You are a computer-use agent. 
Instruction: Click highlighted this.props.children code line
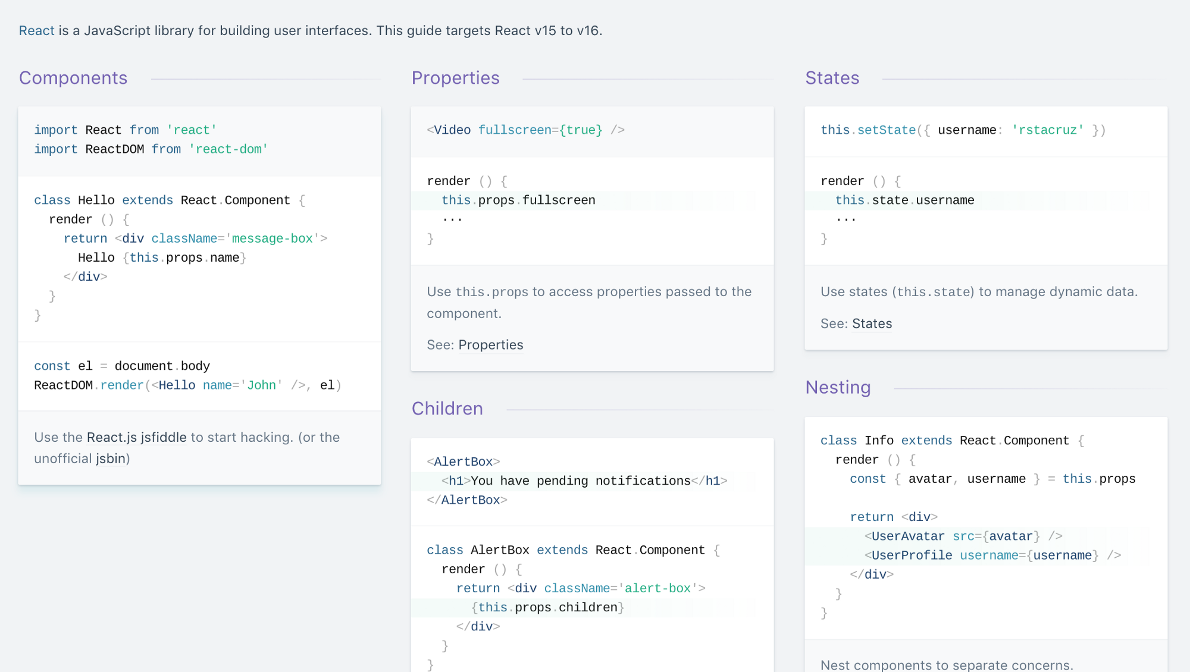click(547, 607)
